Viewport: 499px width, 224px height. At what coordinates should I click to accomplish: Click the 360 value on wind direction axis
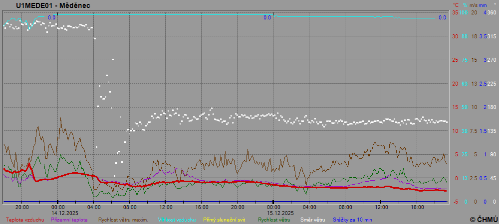click(x=492, y=12)
